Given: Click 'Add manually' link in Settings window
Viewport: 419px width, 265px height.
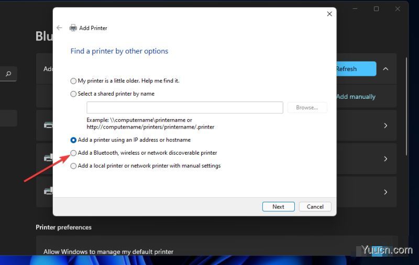Looking at the screenshot, I should pyautogui.click(x=356, y=97).
